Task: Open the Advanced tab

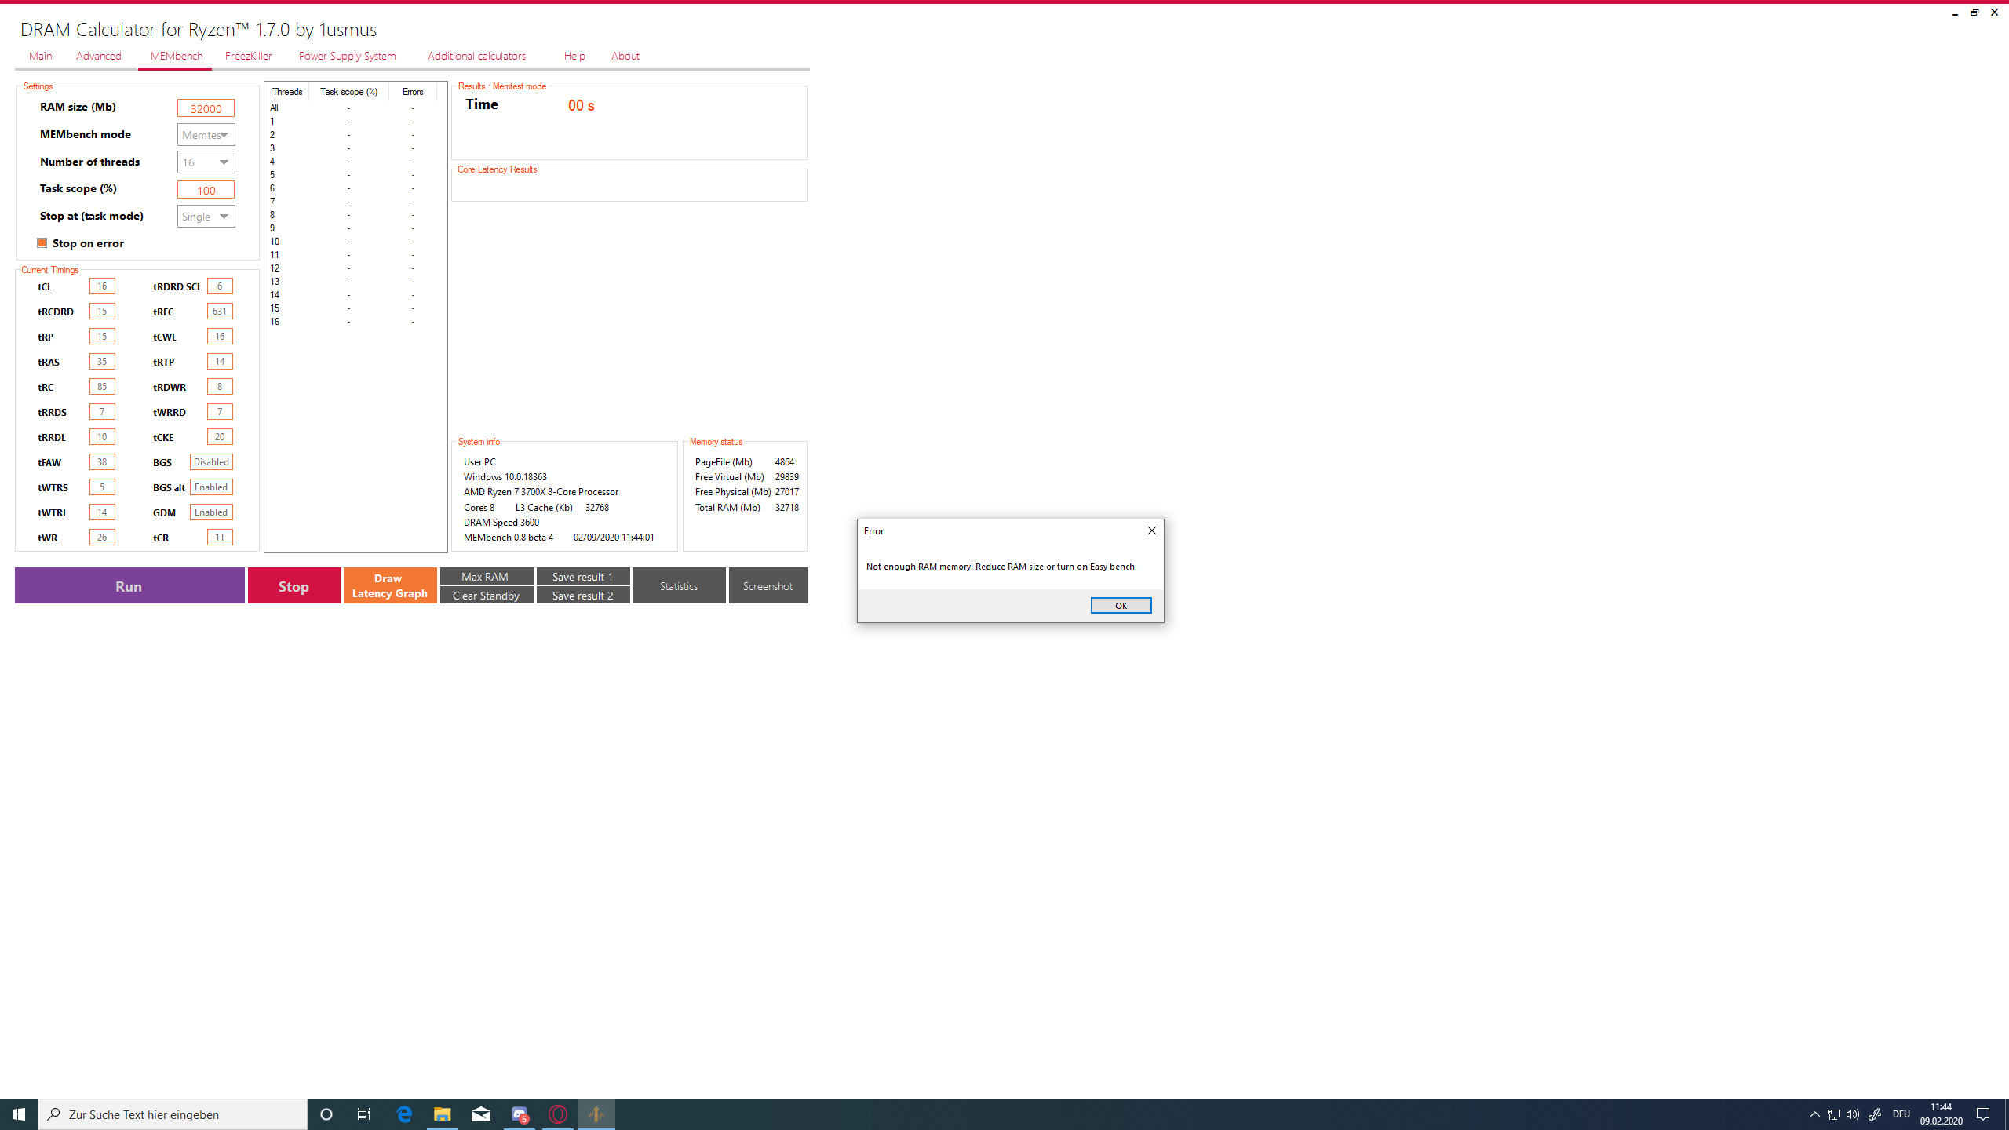Action: coord(99,56)
